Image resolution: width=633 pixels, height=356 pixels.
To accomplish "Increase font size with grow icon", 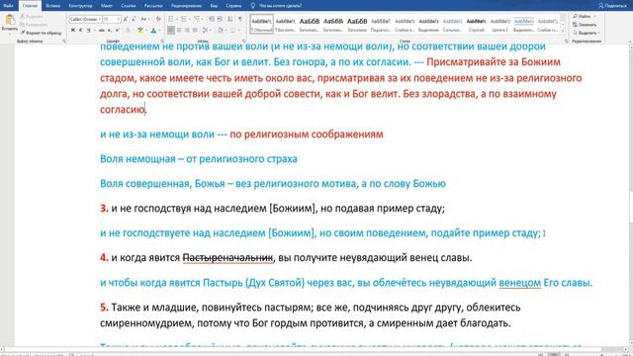I will [x=126, y=20].
